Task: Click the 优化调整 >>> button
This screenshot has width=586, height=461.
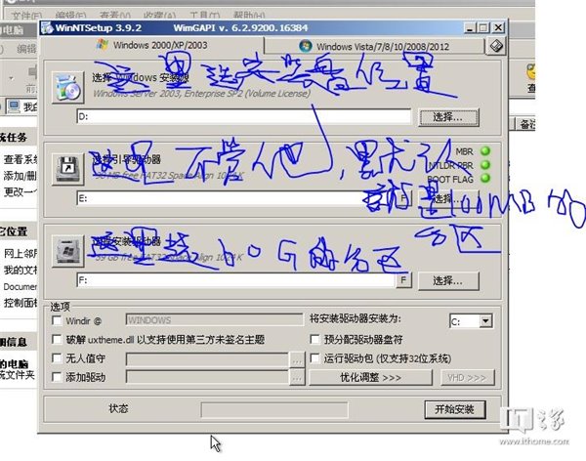Action: 370,377
